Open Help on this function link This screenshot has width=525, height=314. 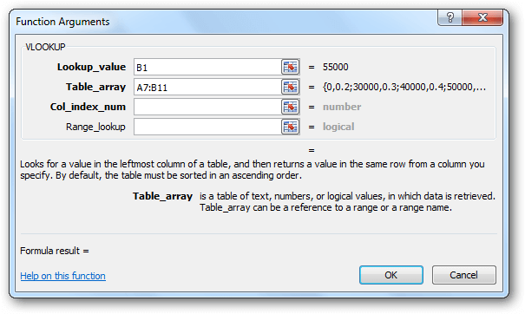click(x=63, y=276)
